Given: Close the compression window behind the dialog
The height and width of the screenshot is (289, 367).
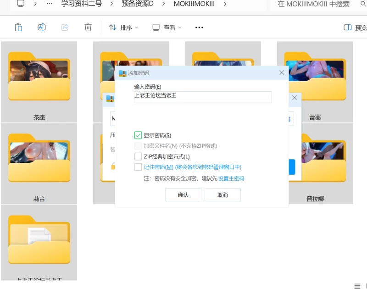Looking at the screenshot, I should point(295,98).
